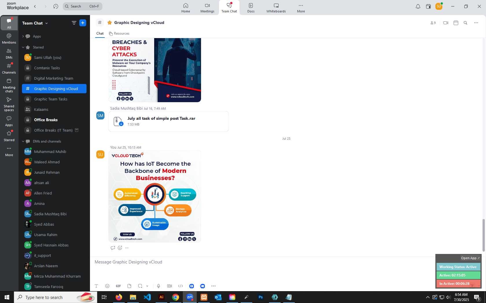The image size is (486, 303).
Task: Open the Mentions sidebar section
Action: tap(9, 39)
